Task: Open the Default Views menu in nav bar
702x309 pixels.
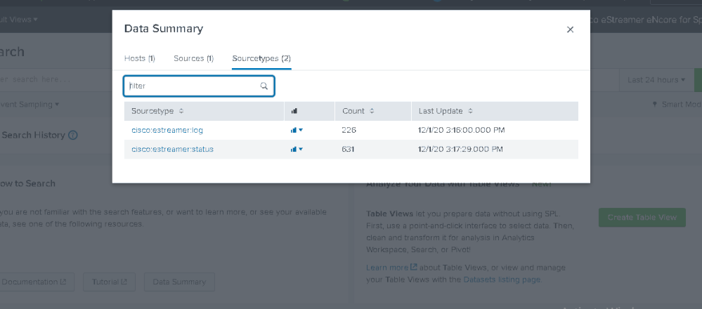Action: click(x=19, y=19)
